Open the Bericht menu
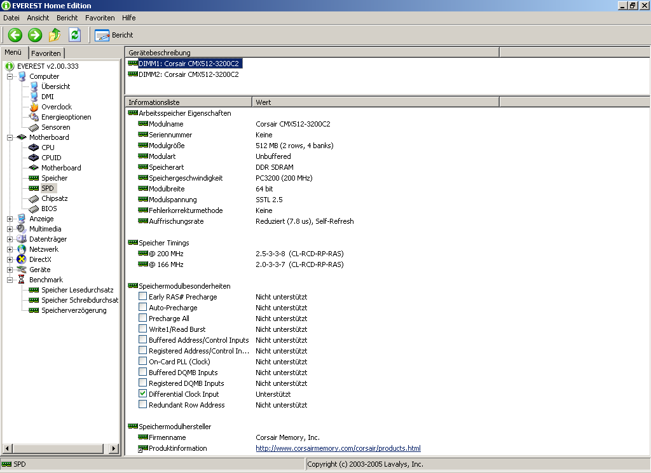The height and width of the screenshot is (473, 651). point(67,18)
